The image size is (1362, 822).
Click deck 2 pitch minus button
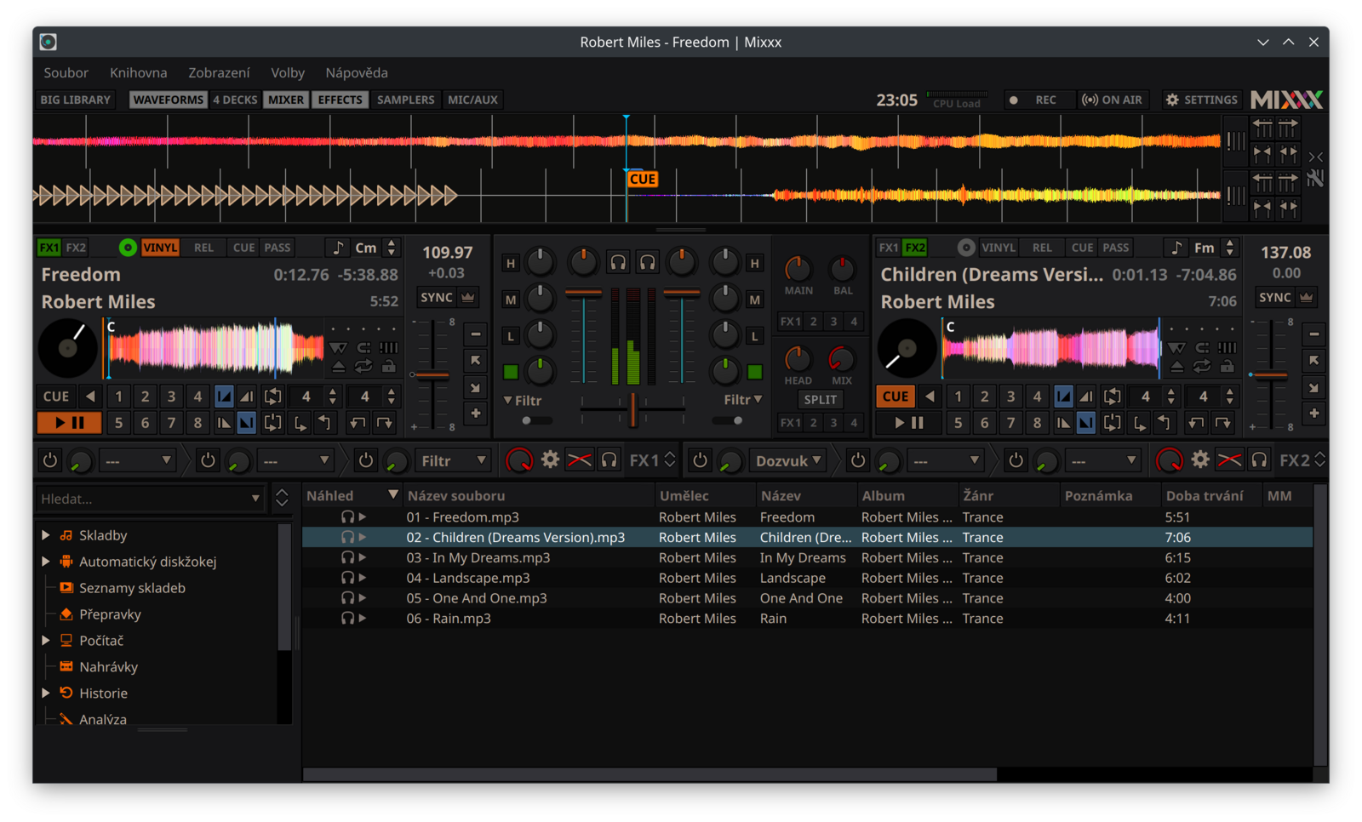(x=1313, y=334)
